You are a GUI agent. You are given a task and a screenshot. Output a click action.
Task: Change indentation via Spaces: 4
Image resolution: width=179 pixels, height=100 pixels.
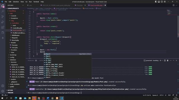point(155,95)
